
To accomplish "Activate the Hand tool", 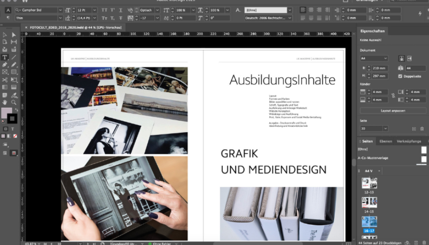I will click(x=5, y=102).
